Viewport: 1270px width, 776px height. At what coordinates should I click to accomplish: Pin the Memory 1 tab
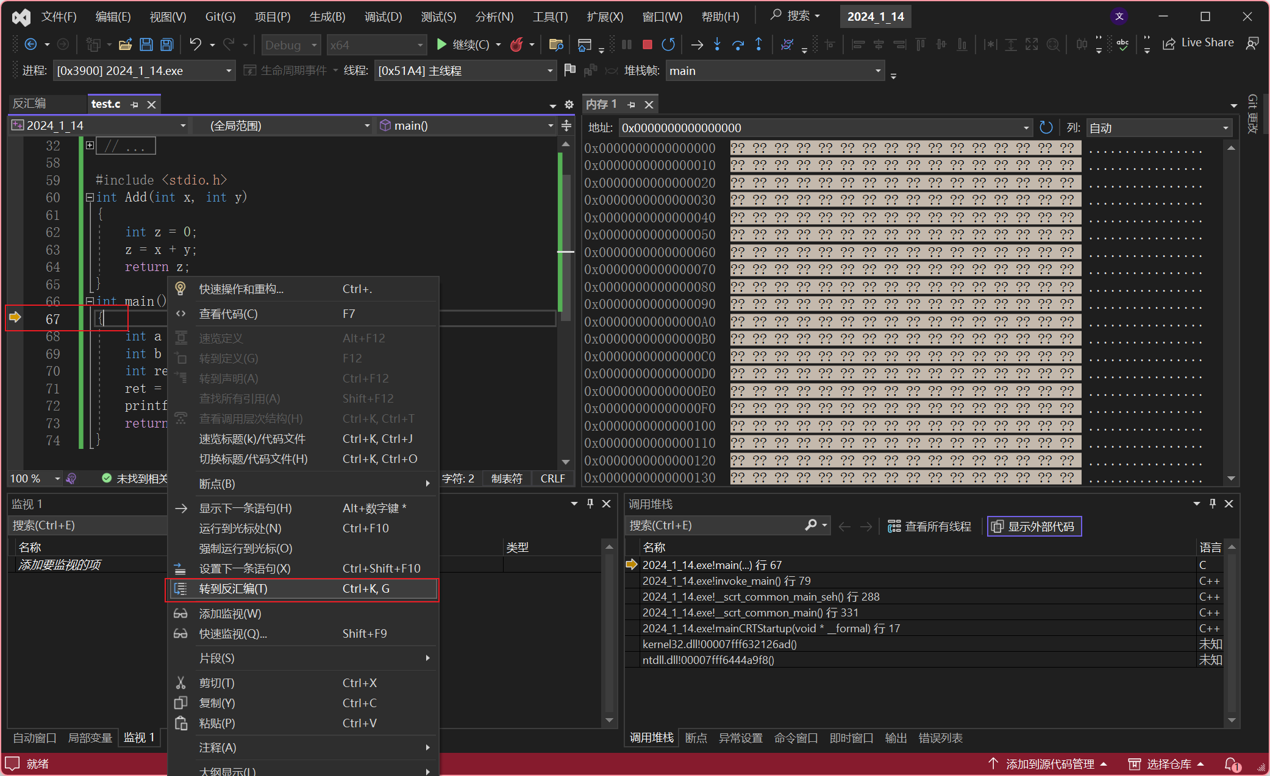coord(631,105)
